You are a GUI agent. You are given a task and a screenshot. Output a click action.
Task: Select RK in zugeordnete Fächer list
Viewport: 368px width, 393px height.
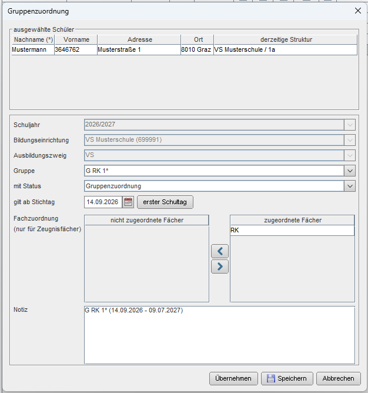tap(292, 231)
